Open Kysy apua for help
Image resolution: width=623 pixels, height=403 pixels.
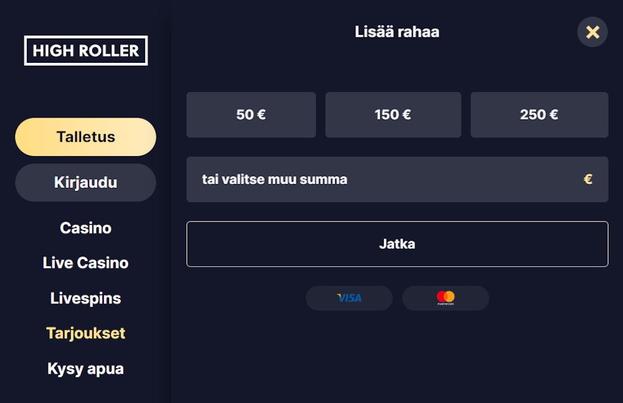(x=85, y=368)
